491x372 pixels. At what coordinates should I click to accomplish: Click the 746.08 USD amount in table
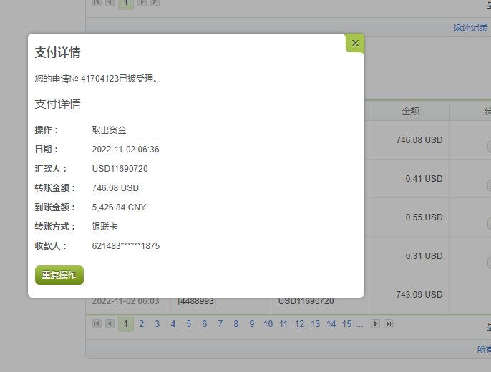419,139
